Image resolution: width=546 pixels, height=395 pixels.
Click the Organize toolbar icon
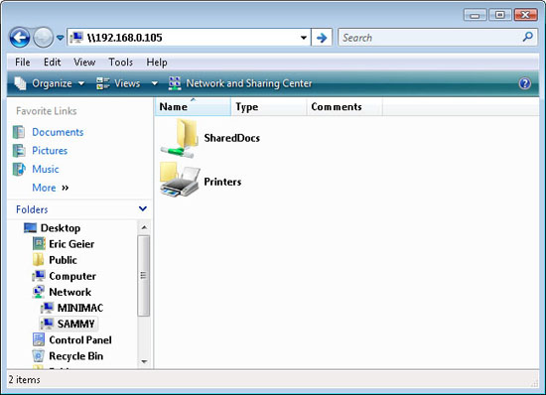click(x=20, y=83)
